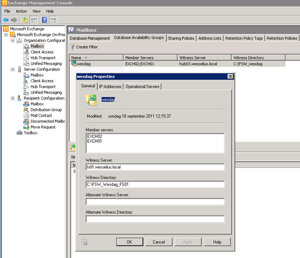Sort list by Witness Directory column header
This screenshot has height=258, width=300.
(x=258, y=58)
